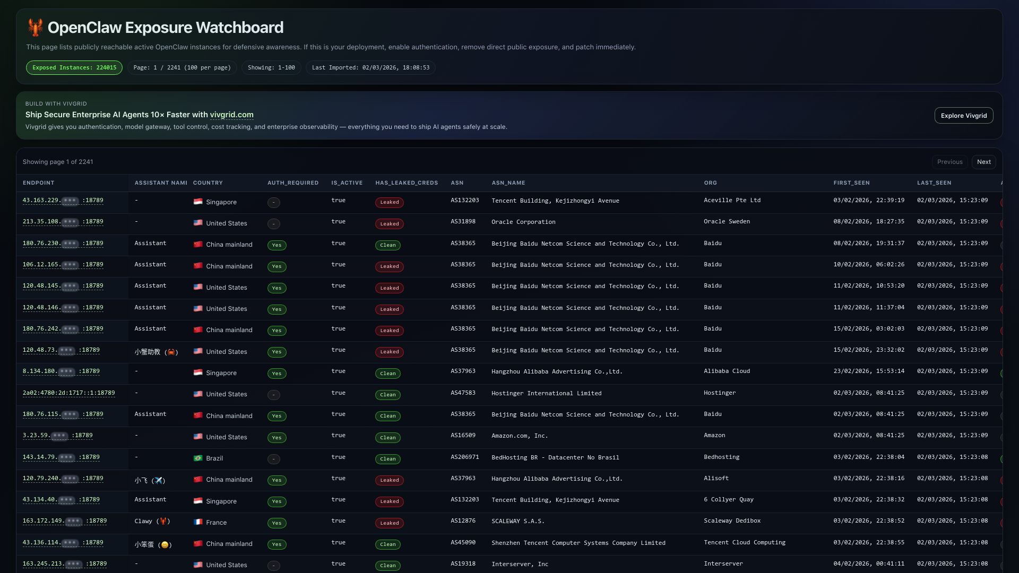Click the Clawy assistant name cell
This screenshot has width=1019, height=573.
coord(152,522)
